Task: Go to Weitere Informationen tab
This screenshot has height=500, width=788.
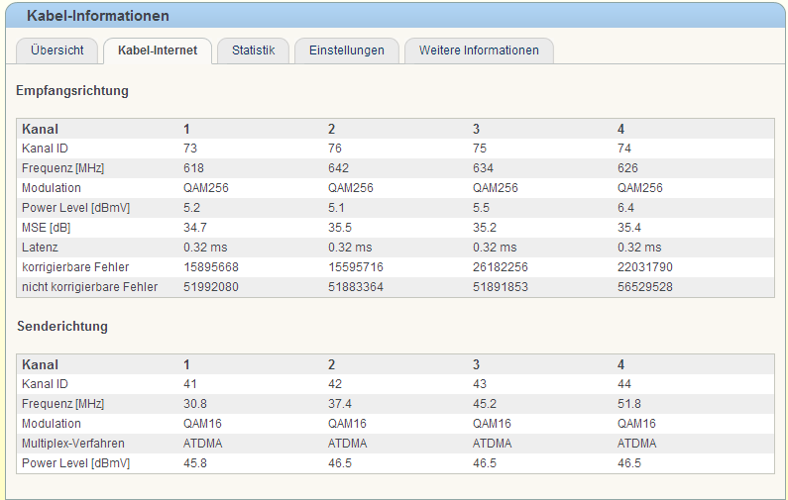Action: pyautogui.click(x=479, y=50)
